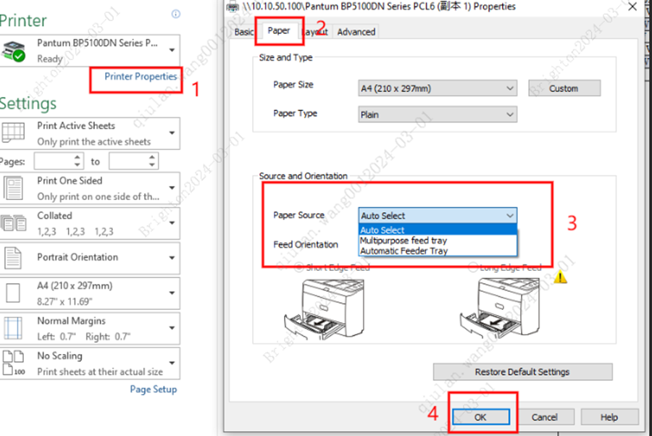
Task: Decrease the Pages to value with down arrow
Action: 152,165
